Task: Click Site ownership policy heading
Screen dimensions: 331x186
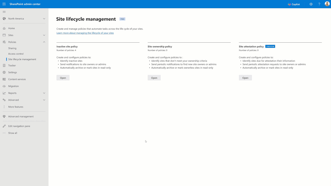Action: 160,46
